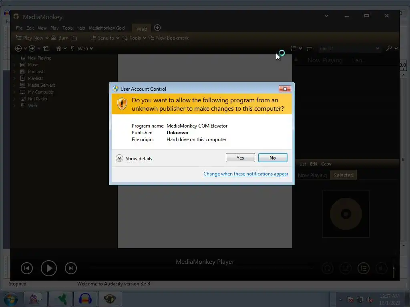Image resolution: width=410 pixels, height=307 pixels.
Task: Open the MediaMonkey Gold menu
Action: (x=107, y=28)
